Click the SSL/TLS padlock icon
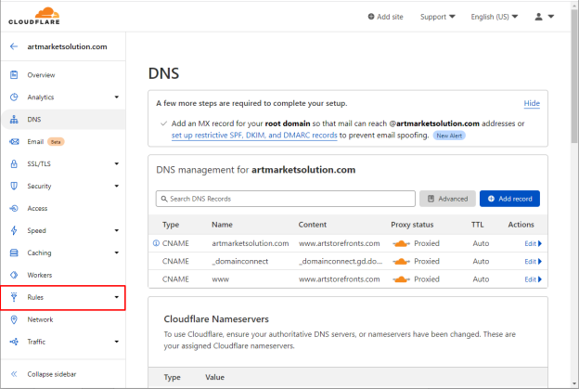 click(14, 163)
